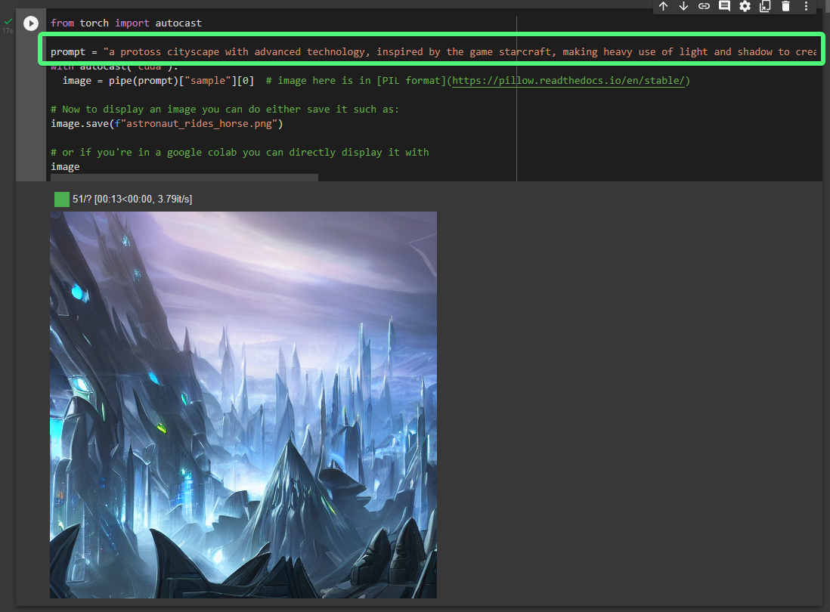
Task: Click the generated cityscape output image
Action: [243, 405]
